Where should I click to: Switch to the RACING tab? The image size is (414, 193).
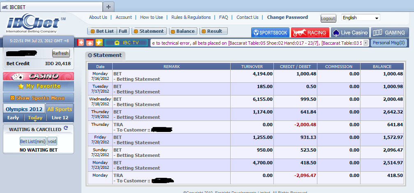(310, 33)
